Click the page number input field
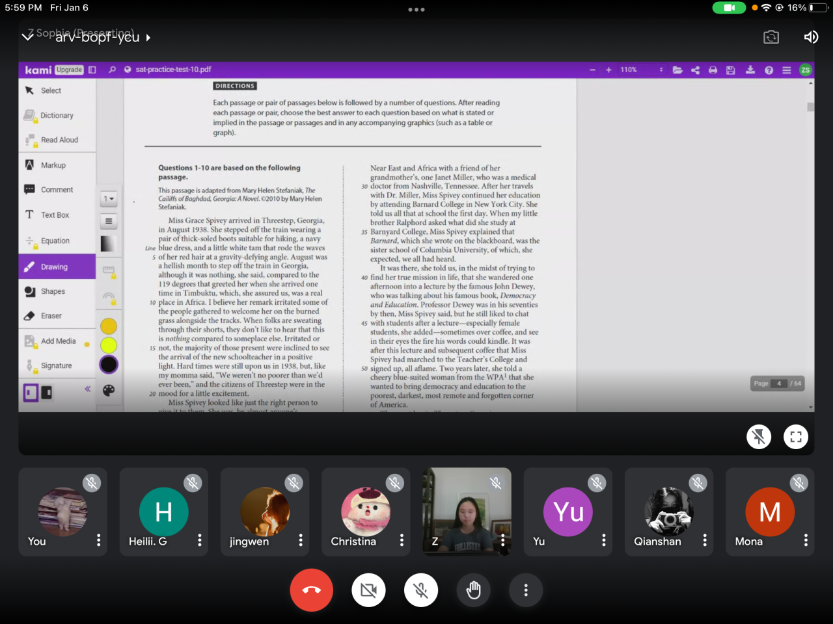The height and width of the screenshot is (624, 833). point(779,383)
